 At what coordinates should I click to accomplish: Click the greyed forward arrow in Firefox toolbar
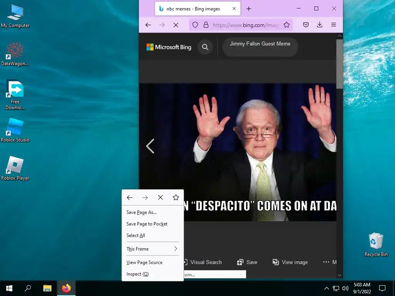pos(162,25)
